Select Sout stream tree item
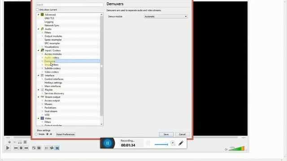This screenshot has width=287, height=161. point(51,111)
